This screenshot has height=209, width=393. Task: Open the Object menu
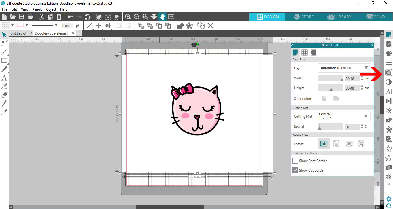click(51, 9)
